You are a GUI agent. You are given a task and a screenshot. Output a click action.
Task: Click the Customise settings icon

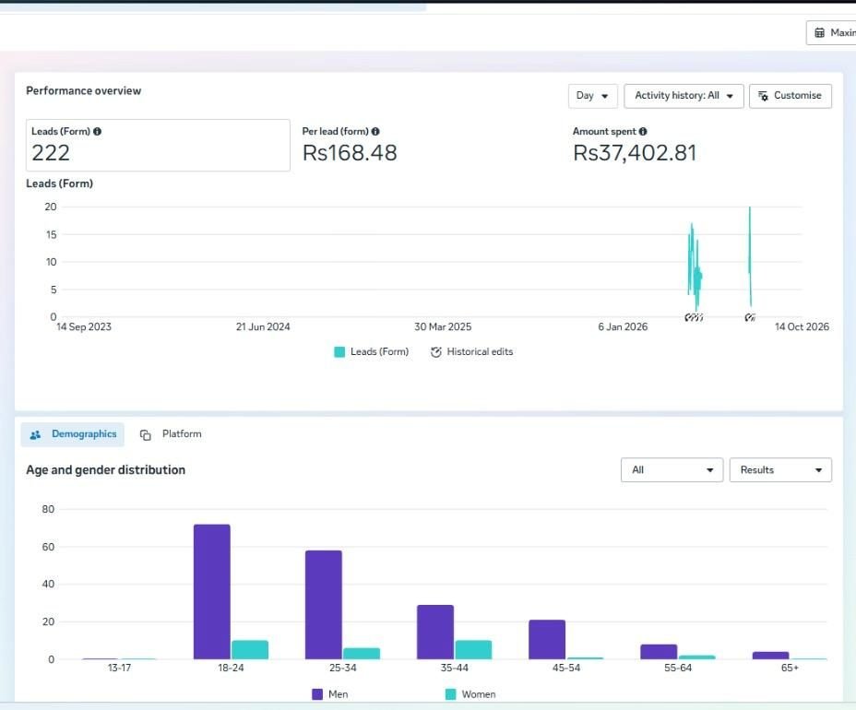click(x=763, y=96)
